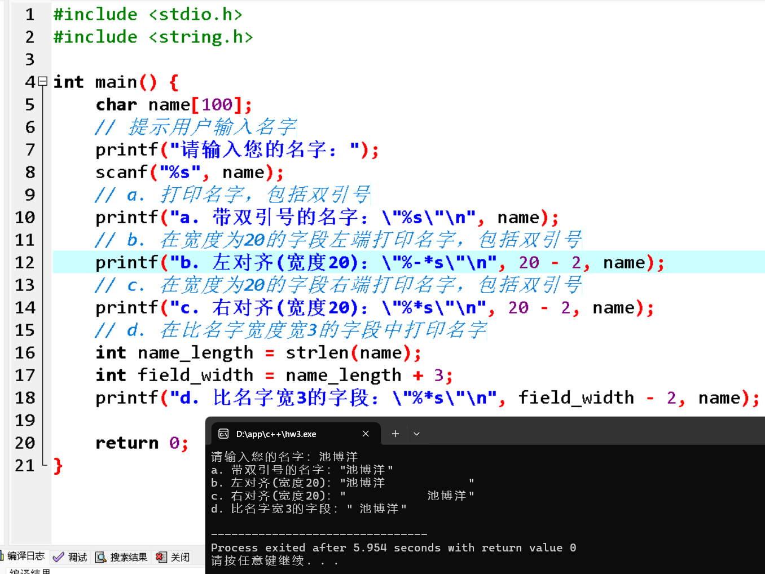Click the closing brace on line 21
Screen dimensions: 765x574
click(58, 466)
